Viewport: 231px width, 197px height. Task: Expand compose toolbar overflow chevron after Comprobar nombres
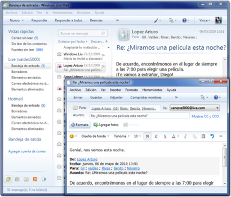click(x=176, y=97)
